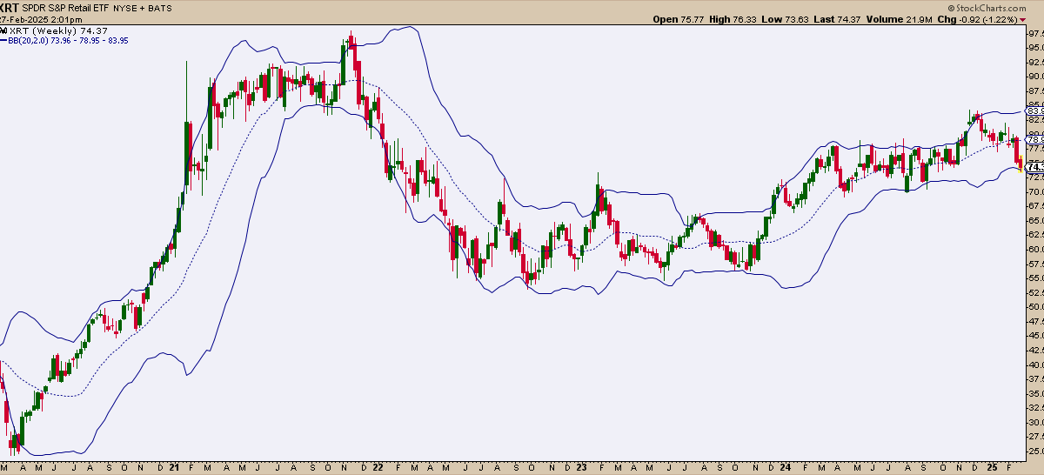Click the 78.95 middle band price tag

tap(1034, 139)
